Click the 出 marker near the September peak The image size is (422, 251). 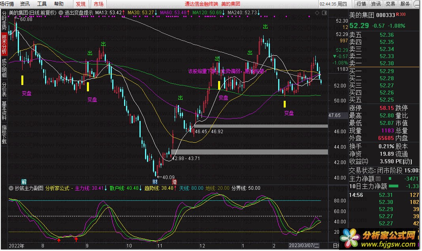(104, 43)
